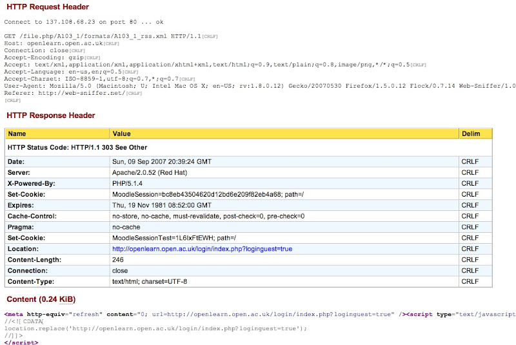Open the Location URL link in the table
516x345 pixels.
202,249
